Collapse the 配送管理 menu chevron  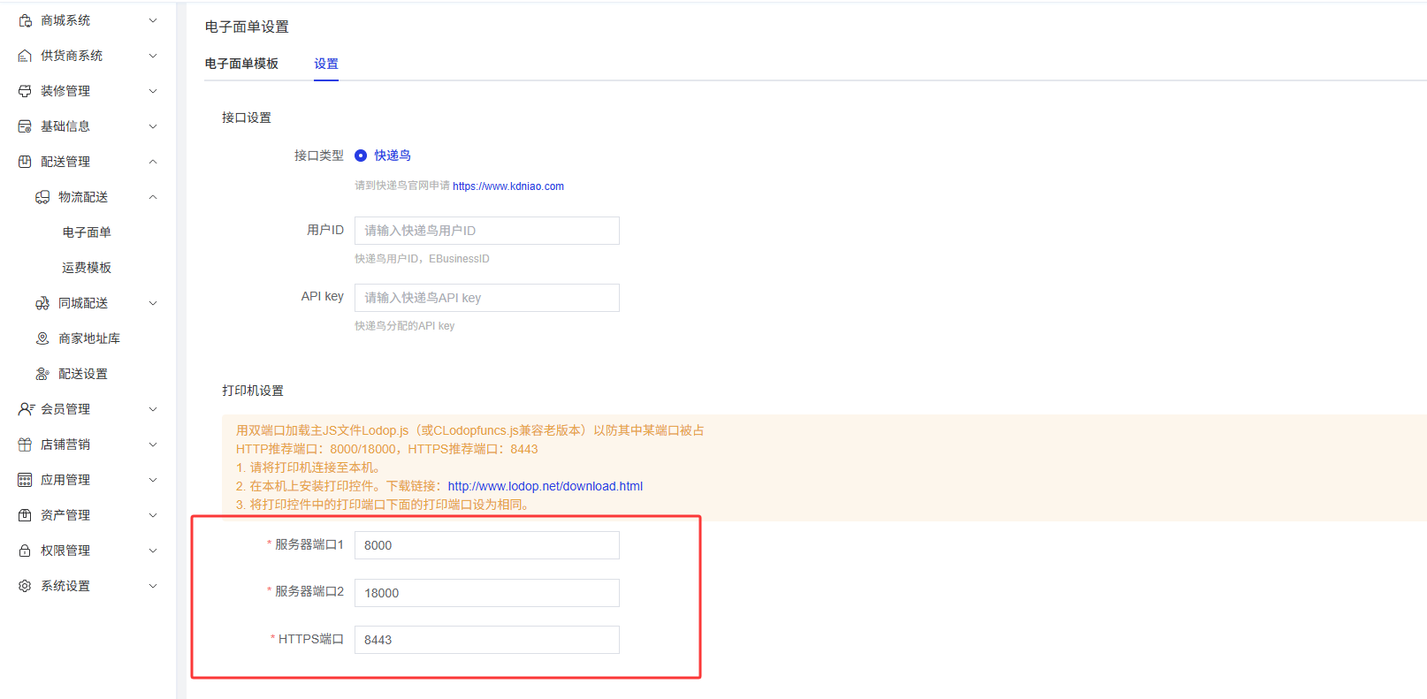(x=153, y=162)
